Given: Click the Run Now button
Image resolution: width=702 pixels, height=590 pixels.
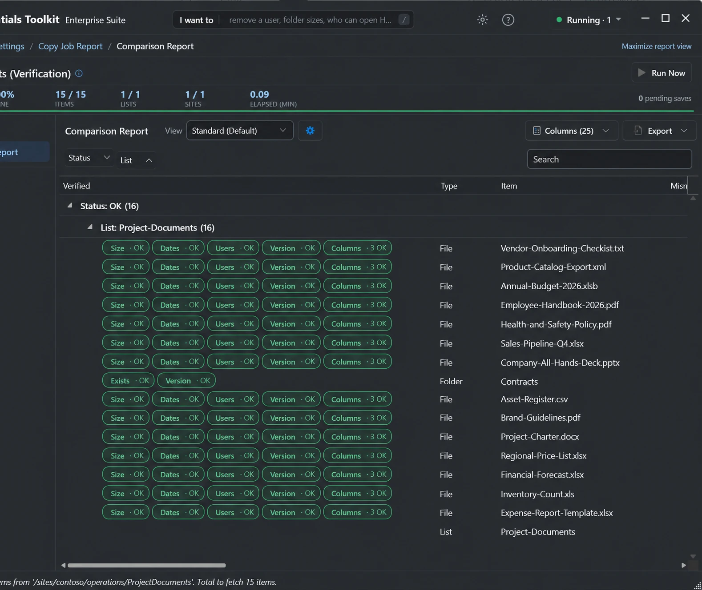Looking at the screenshot, I should (662, 73).
